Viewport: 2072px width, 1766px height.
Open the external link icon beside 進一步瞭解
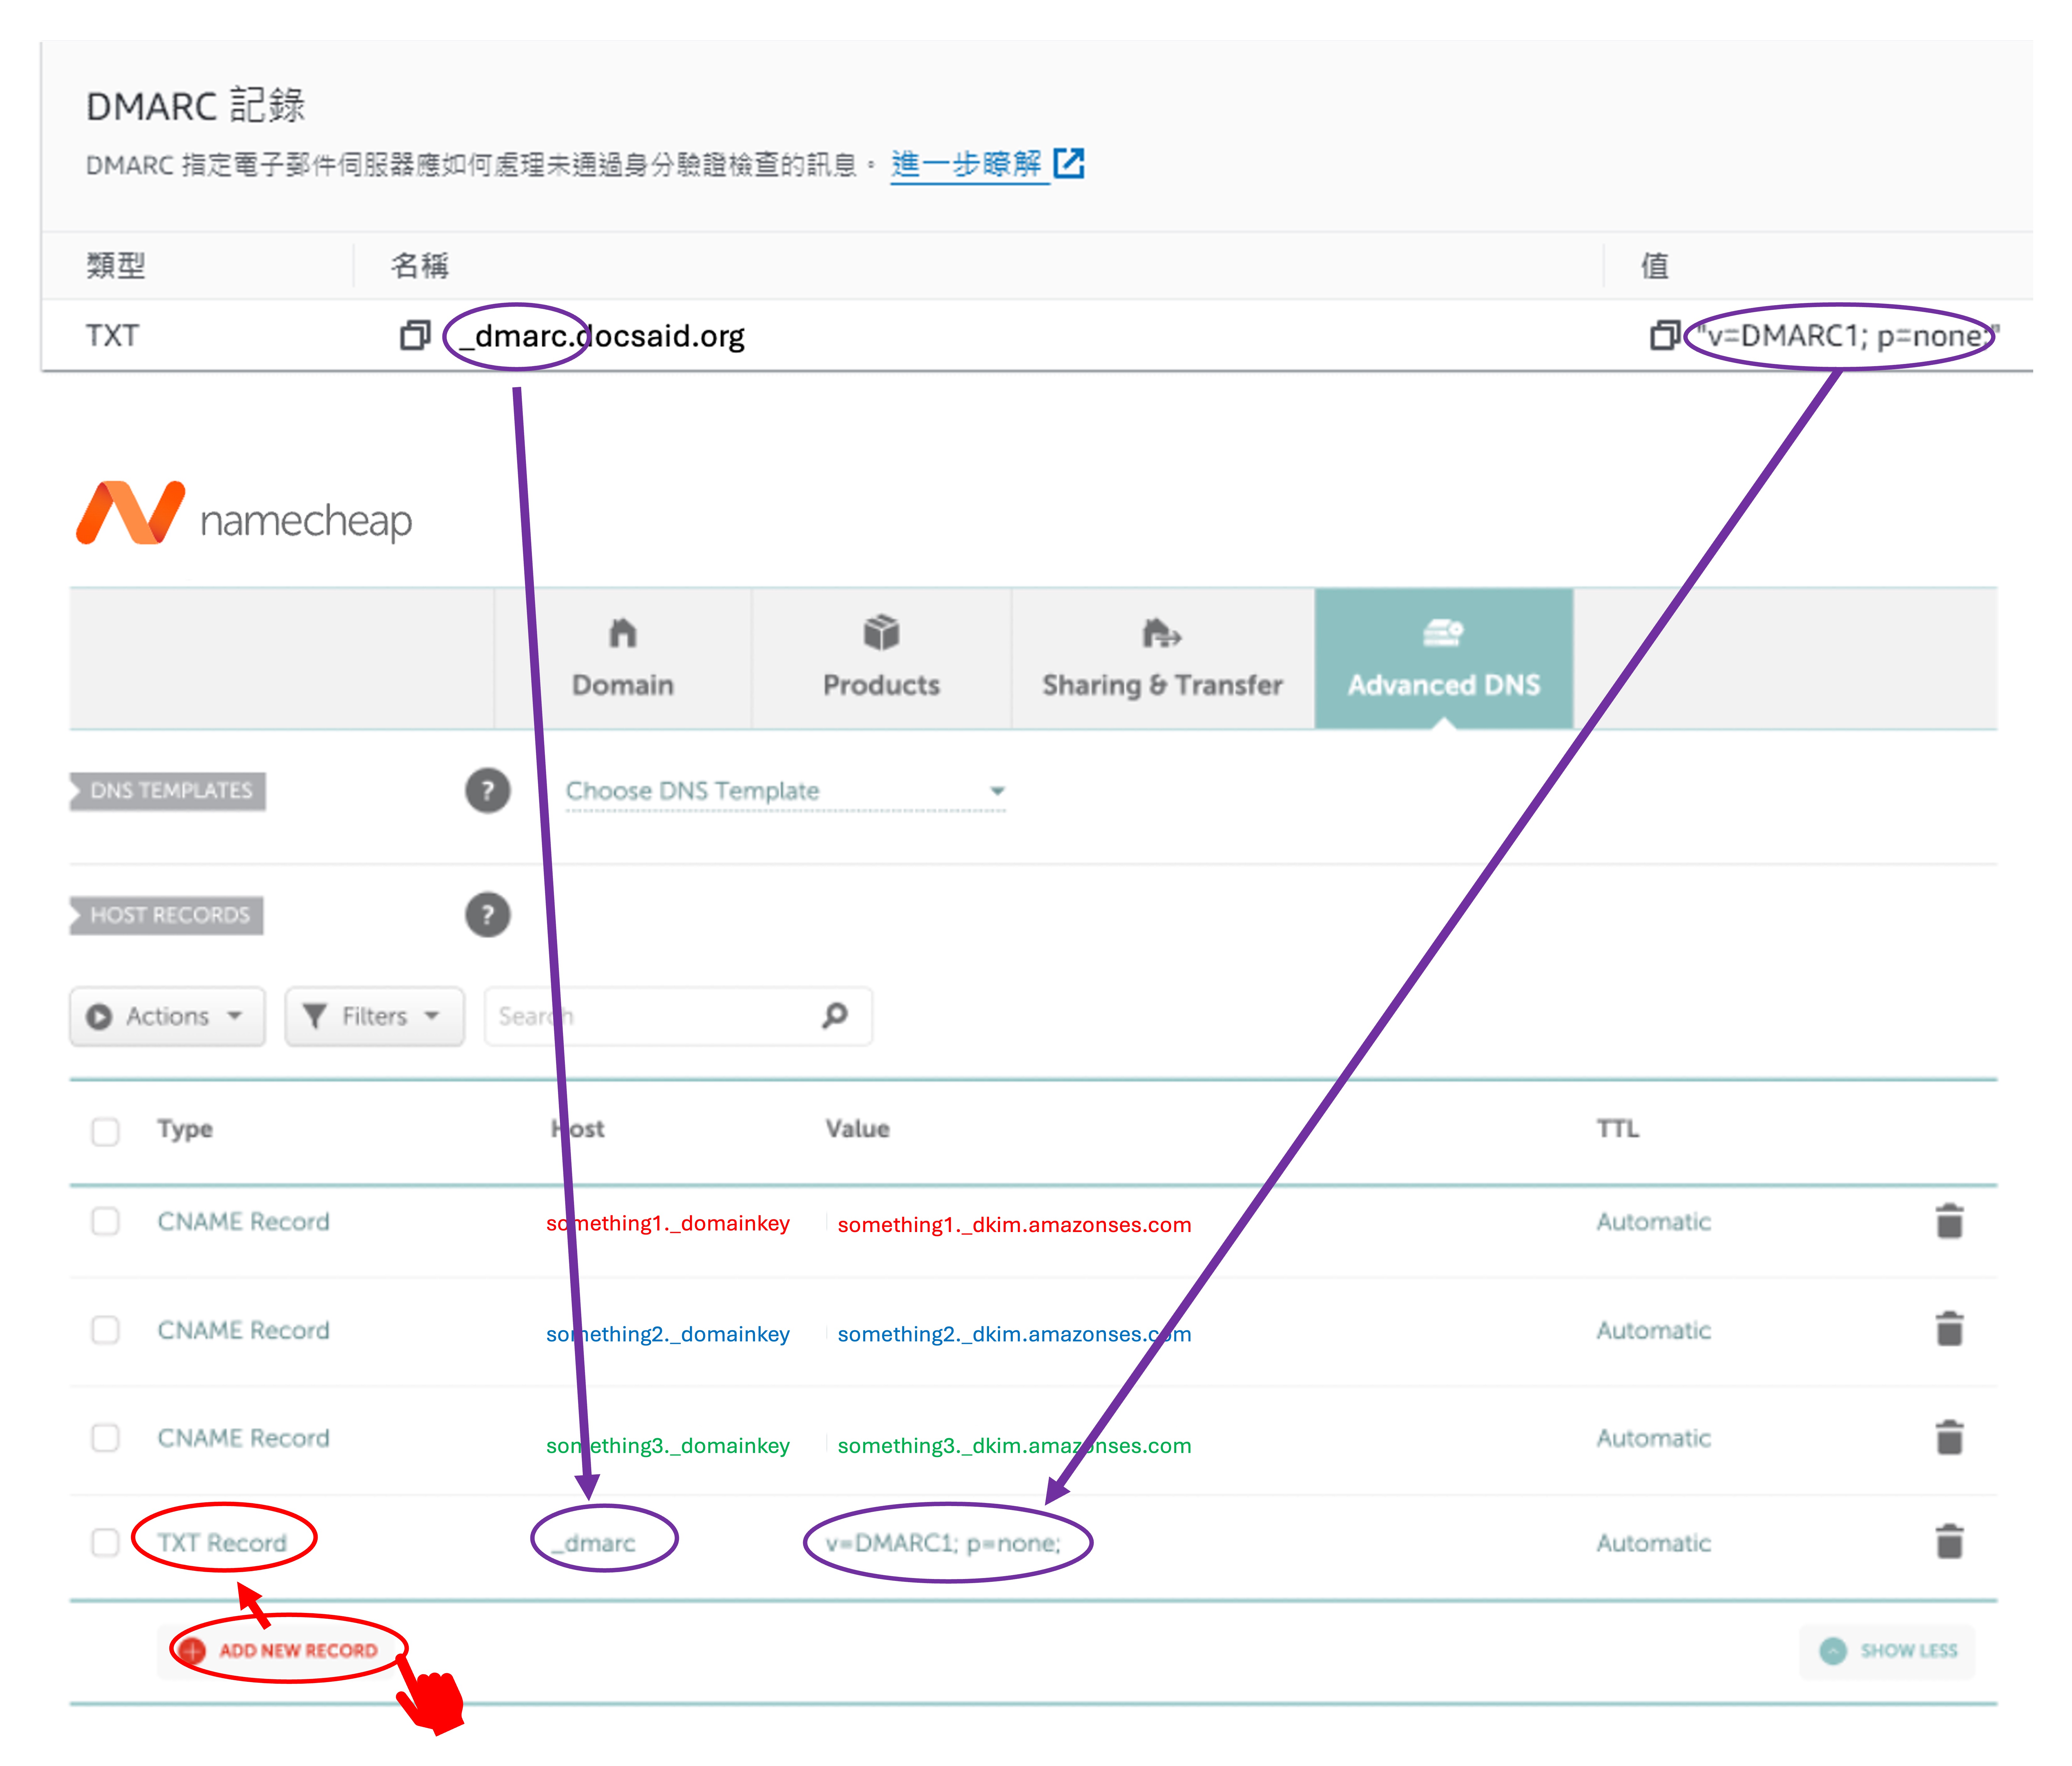(x=1069, y=163)
